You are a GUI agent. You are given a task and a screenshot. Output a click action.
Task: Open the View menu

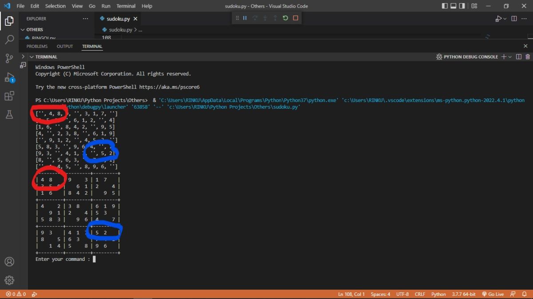tap(77, 6)
